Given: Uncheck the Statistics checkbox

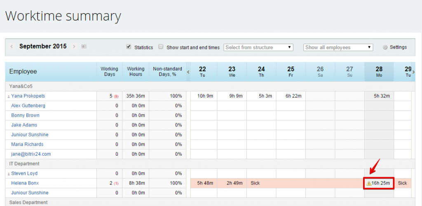Looking at the screenshot, I should [129, 47].
